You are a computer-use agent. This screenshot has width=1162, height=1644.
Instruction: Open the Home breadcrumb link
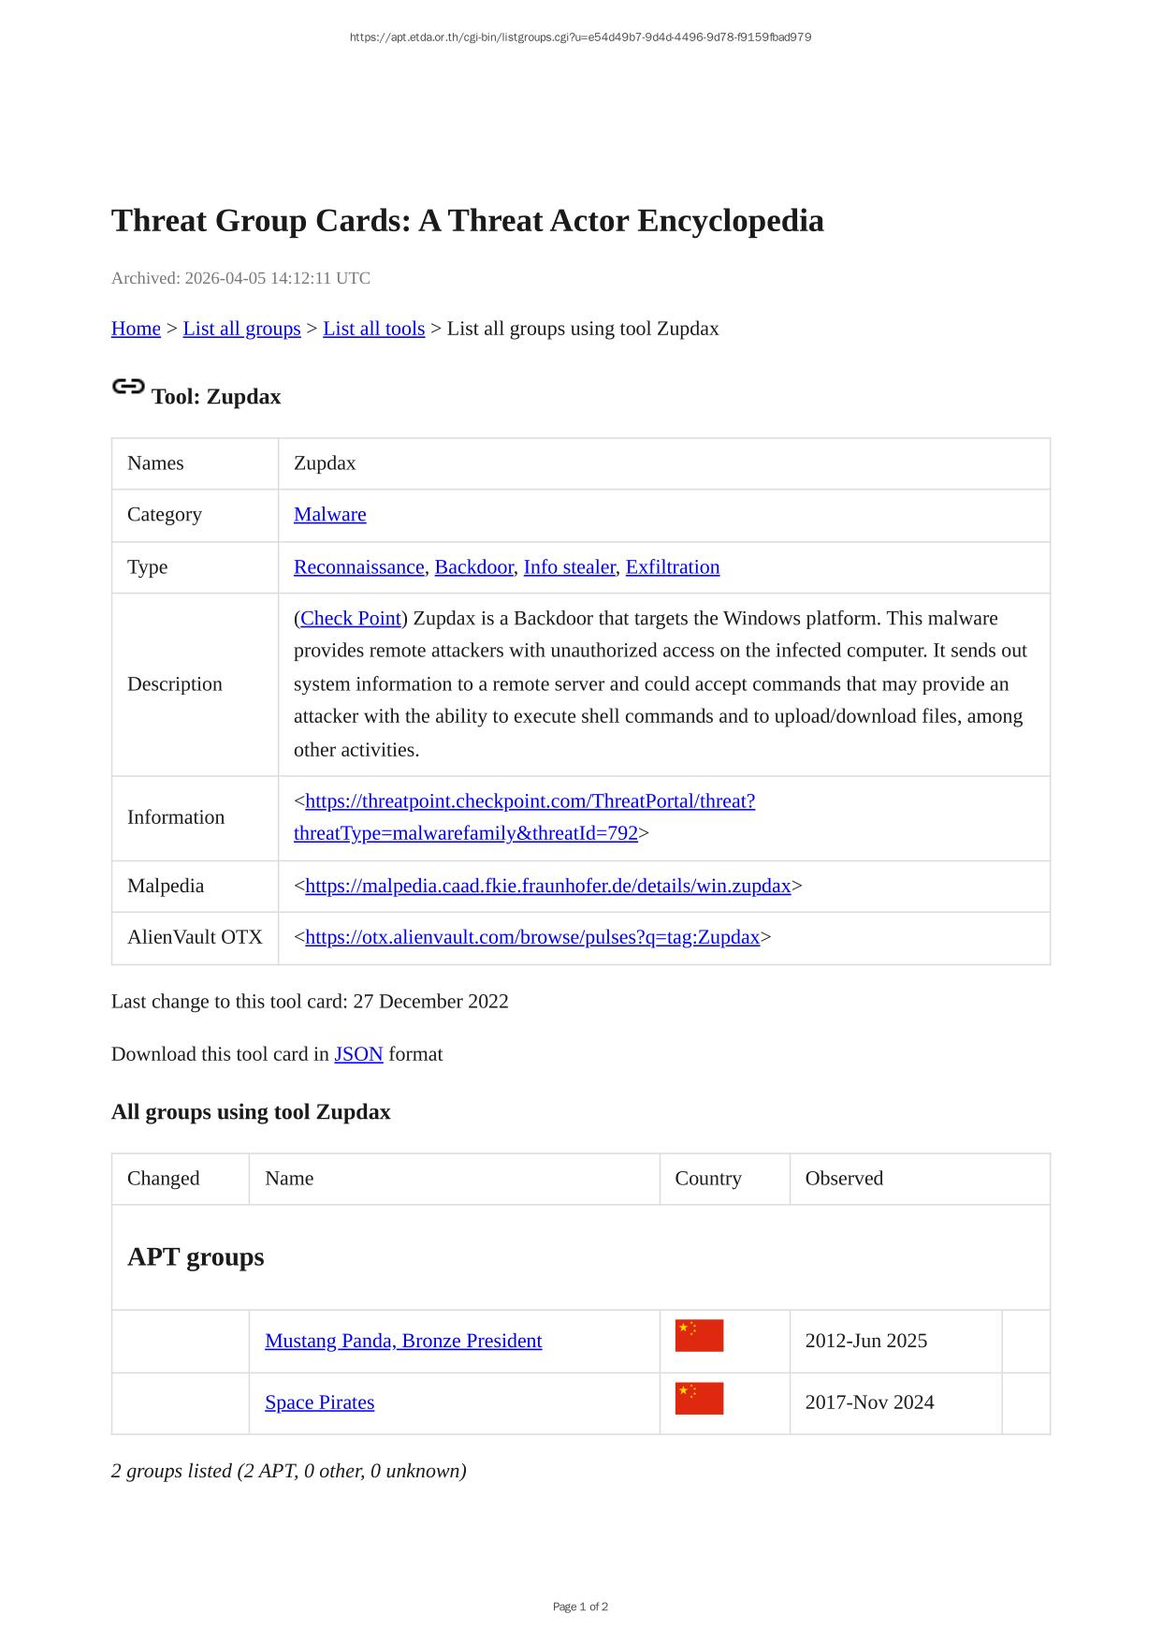136,329
